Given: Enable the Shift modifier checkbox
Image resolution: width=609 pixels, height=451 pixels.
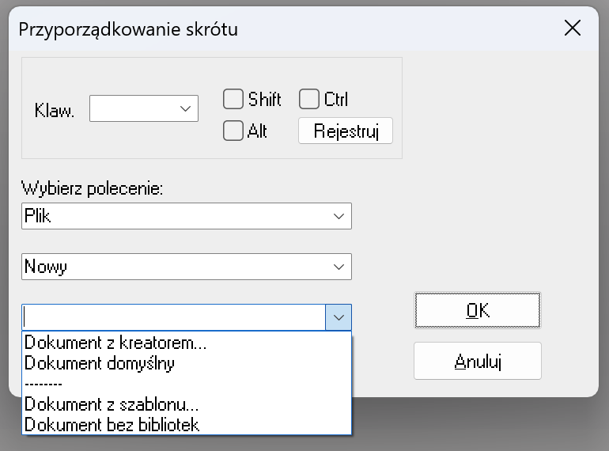Looking at the screenshot, I should [233, 99].
